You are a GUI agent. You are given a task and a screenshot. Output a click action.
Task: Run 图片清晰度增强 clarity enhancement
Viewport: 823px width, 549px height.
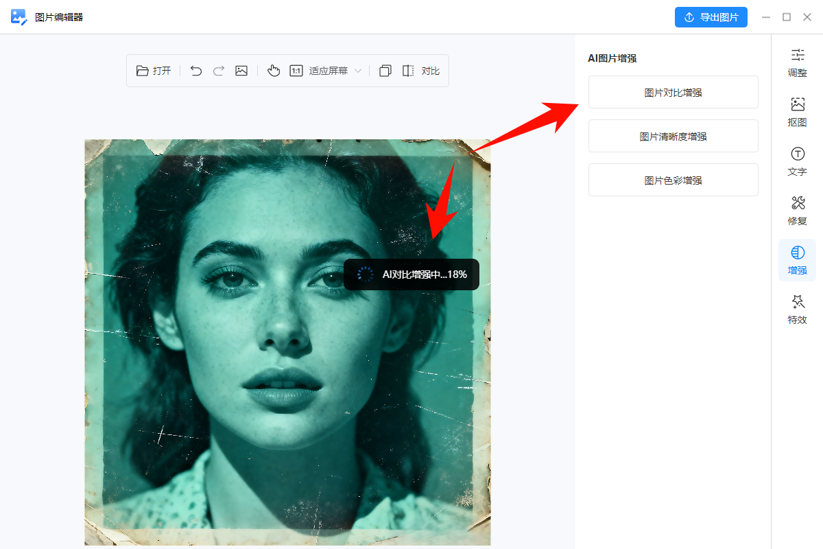tap(673, 136)
